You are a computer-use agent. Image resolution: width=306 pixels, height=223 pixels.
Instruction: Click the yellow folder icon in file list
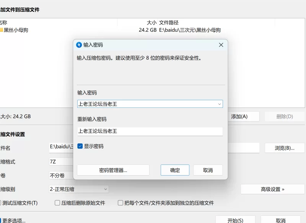[2, 30]
